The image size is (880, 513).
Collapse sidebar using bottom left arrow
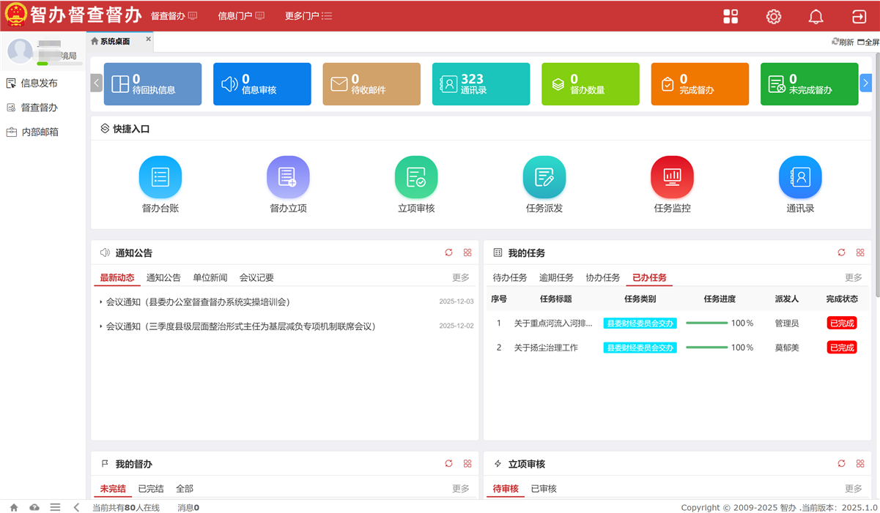click(76, 507)
